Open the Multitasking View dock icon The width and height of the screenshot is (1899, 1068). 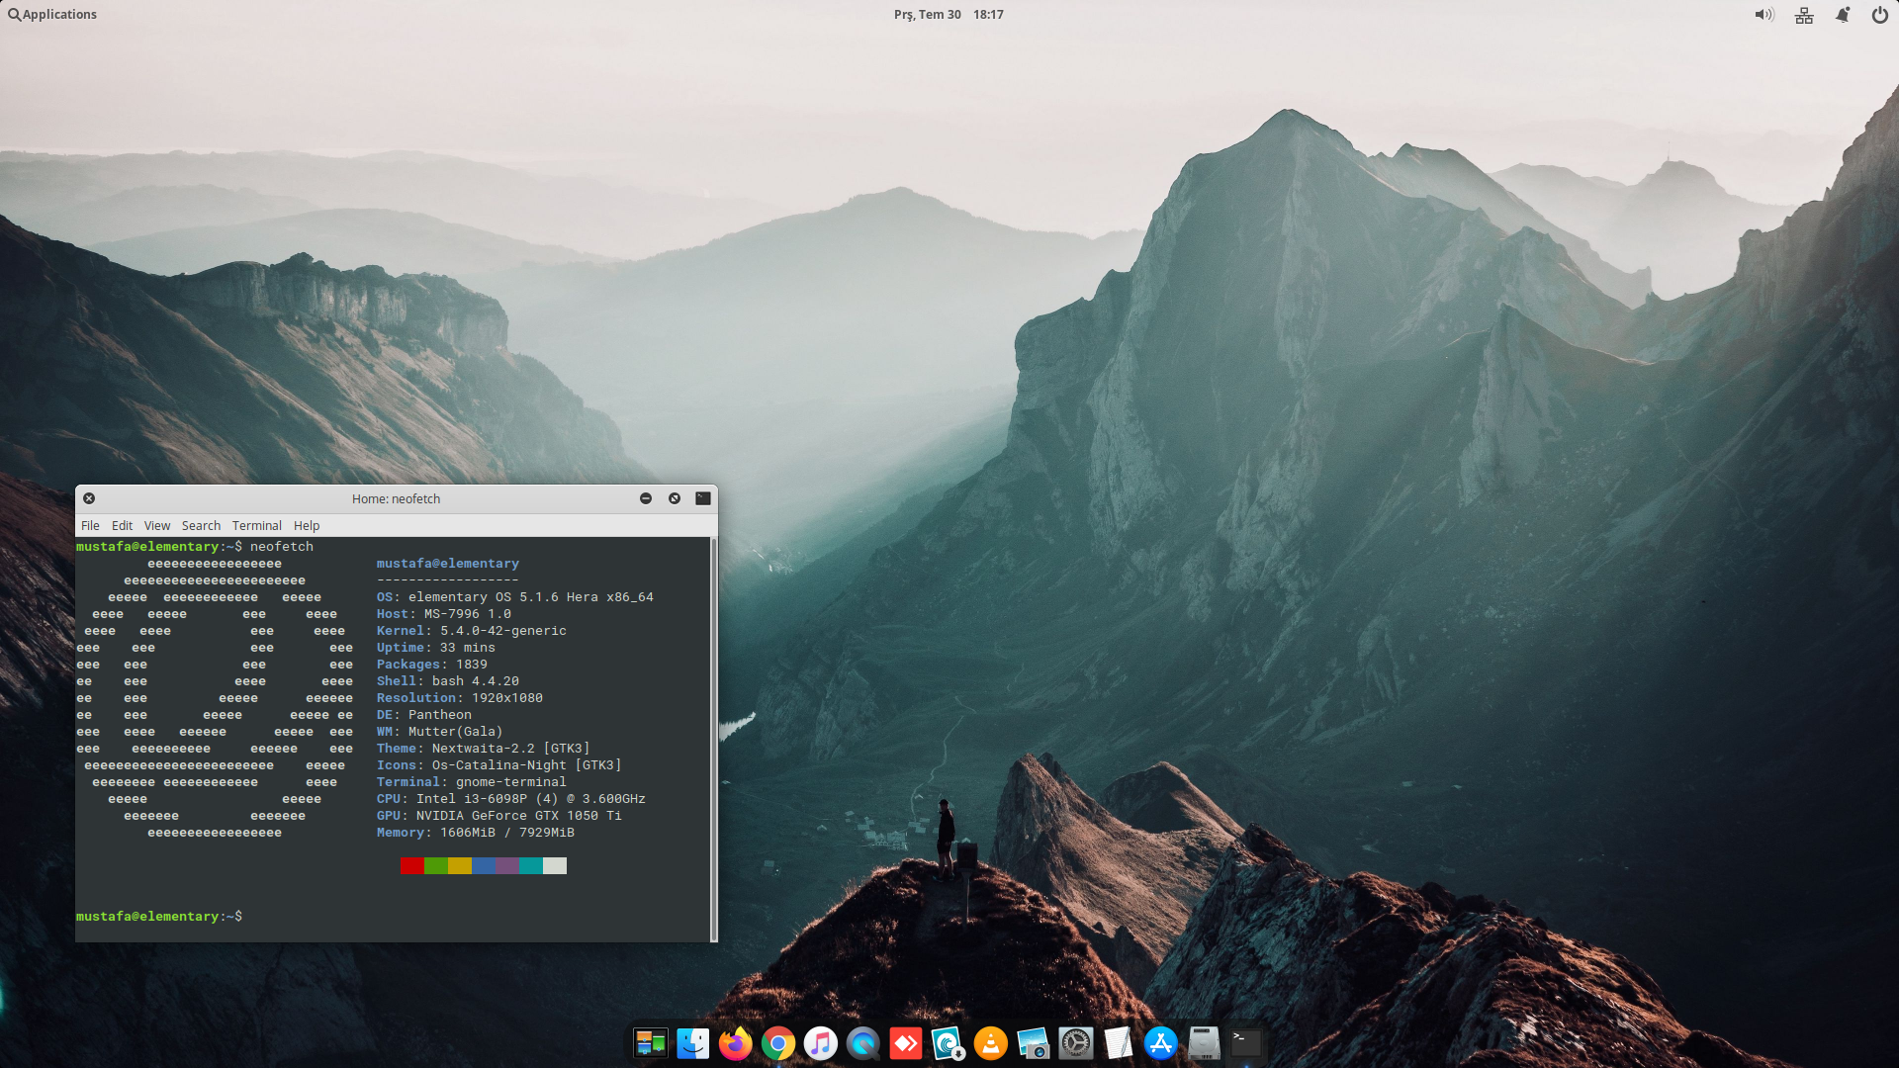click(650, 1043)
